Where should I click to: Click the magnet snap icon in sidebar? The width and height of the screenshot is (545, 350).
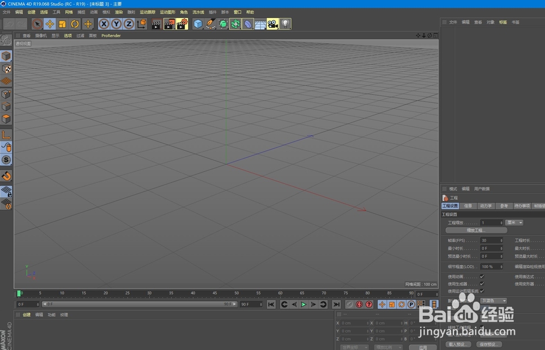click(x=6, y=176)
